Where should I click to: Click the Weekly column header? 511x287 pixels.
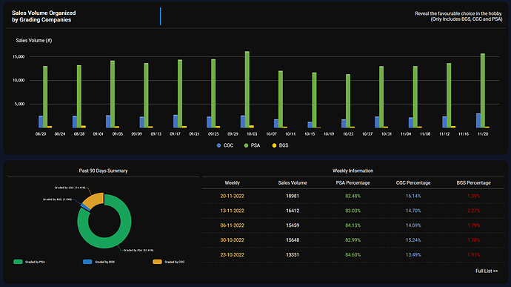[x=232, y=183]
